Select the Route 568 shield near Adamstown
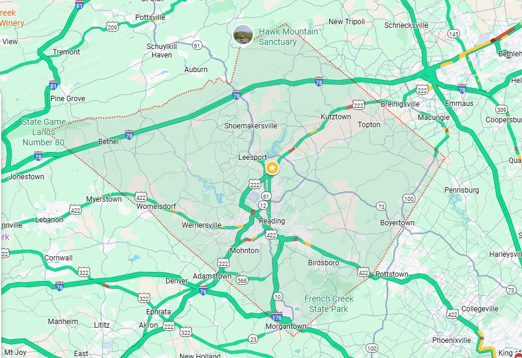The image size is (522, 358). (x=243, y=280)
